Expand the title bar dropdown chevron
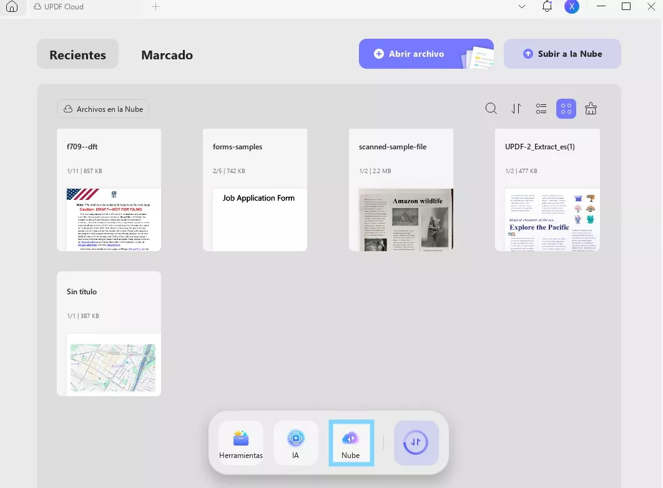Image resolution: width=663 pixels, height=488 pixels. pyautogui.click(x=522, y=7)
